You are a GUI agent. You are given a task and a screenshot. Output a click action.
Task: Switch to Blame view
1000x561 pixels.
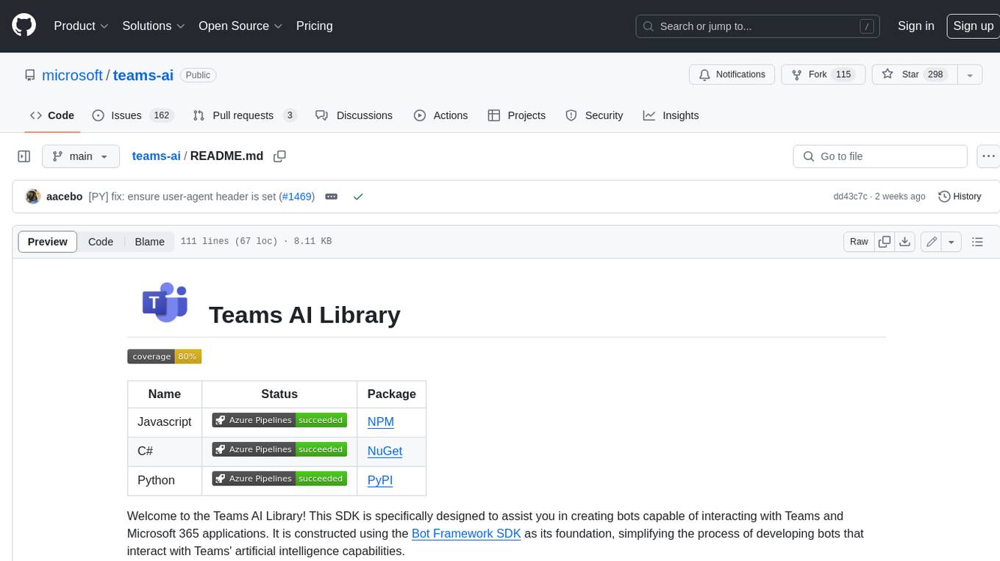tap(149, 242)
